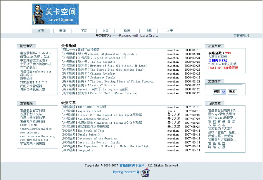Screen dimensions: 263x180
Task: Expand the 标题 search type dropdown
Action: 219,92
